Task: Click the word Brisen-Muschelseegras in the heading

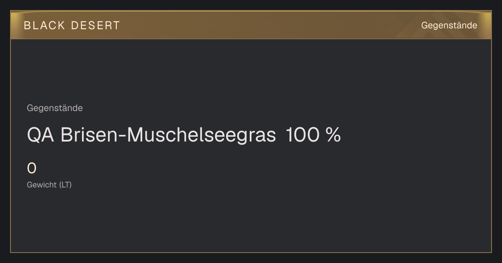Action: [x=168, y=135]
